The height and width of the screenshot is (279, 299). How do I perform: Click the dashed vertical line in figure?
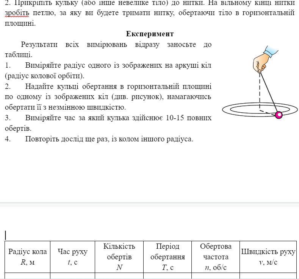click(260, 91)
